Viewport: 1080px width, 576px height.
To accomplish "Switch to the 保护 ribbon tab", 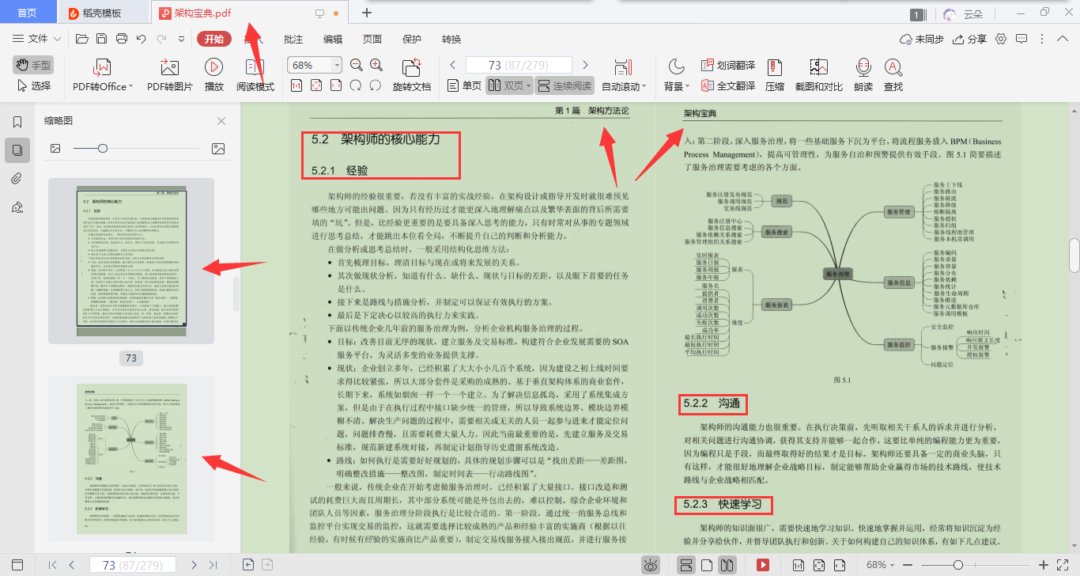I will click(412, 39).
